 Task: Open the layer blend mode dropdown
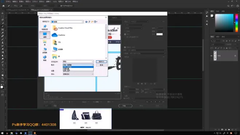217,45
